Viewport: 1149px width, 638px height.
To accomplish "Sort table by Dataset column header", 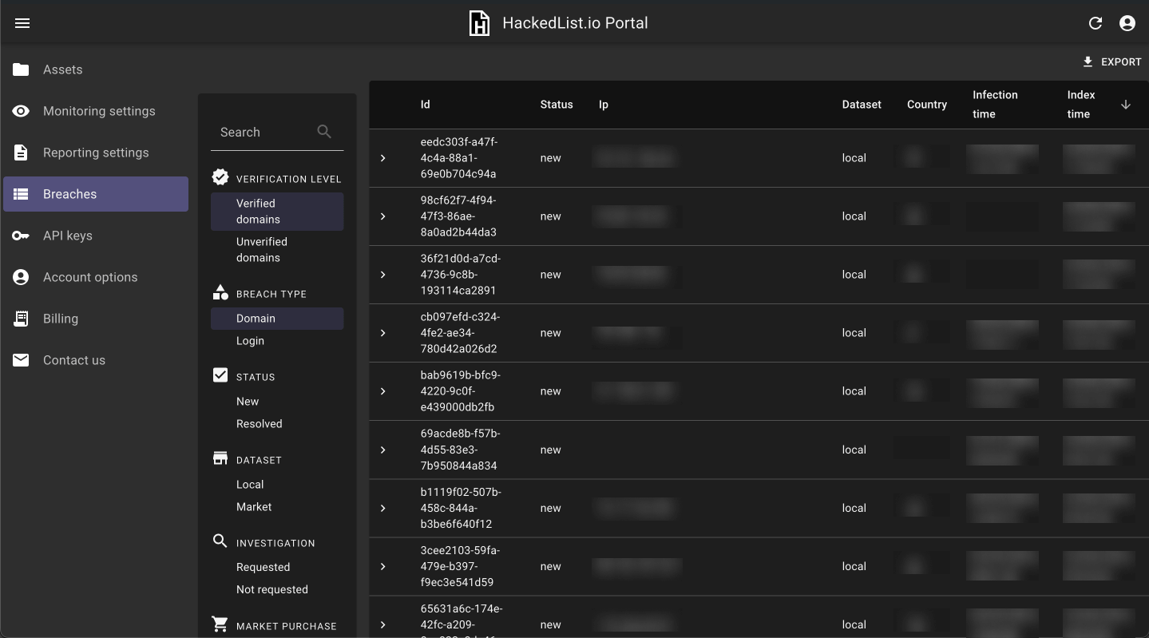I will pyautogui.click(x=862, y=105).
